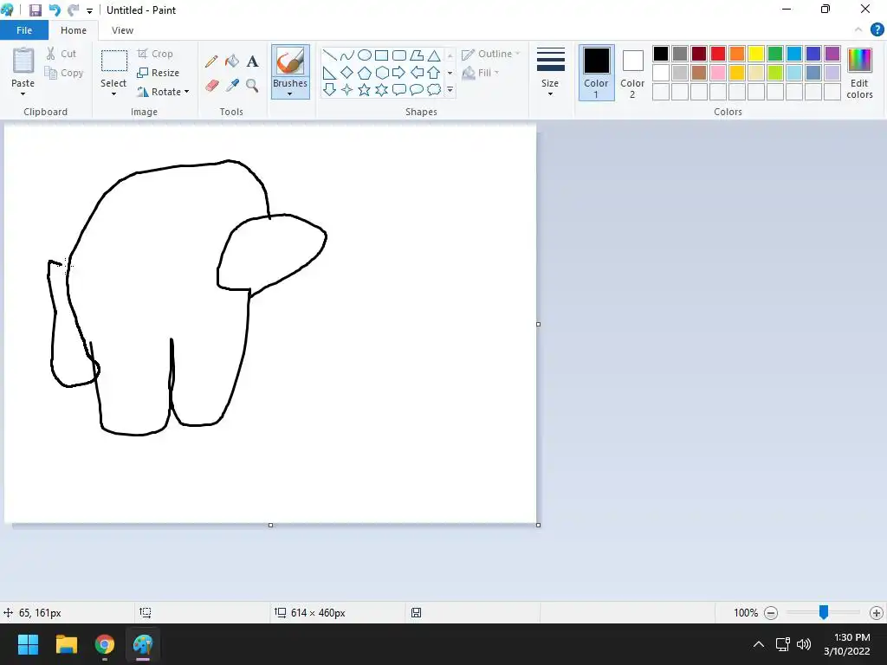Select the Pentagon shape
This screenshot has width=887, height=665.
[x=365, y=73]
